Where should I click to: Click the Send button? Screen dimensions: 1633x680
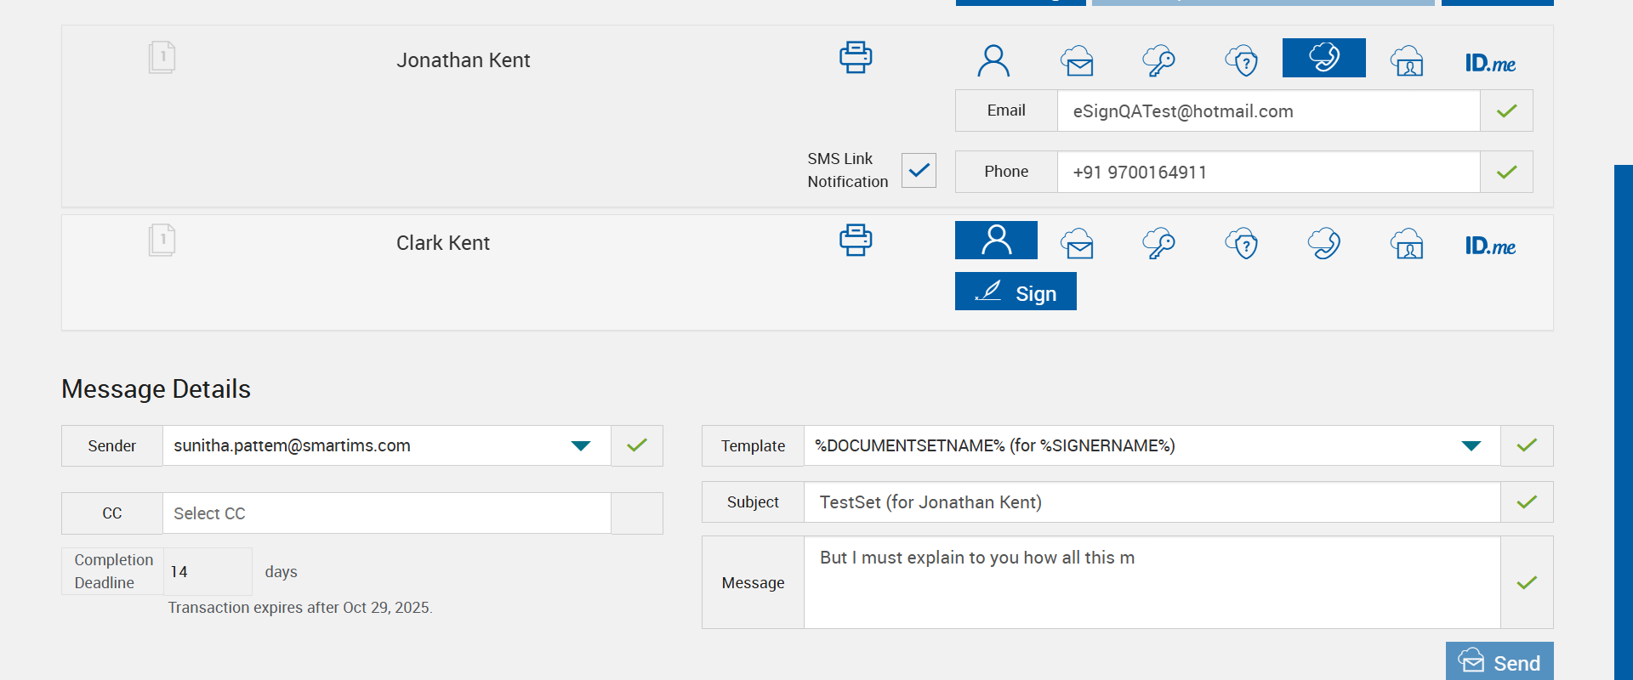(x=1499, y=662)
